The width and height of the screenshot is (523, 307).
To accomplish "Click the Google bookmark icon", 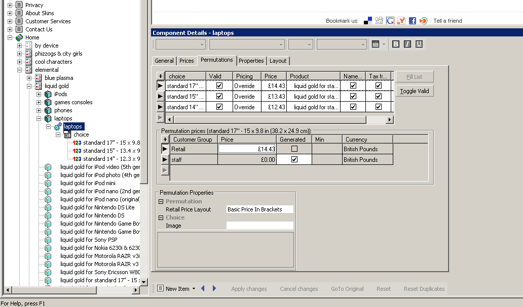I will 390,21.
